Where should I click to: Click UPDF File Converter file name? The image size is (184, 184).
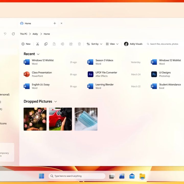point(106,73)
